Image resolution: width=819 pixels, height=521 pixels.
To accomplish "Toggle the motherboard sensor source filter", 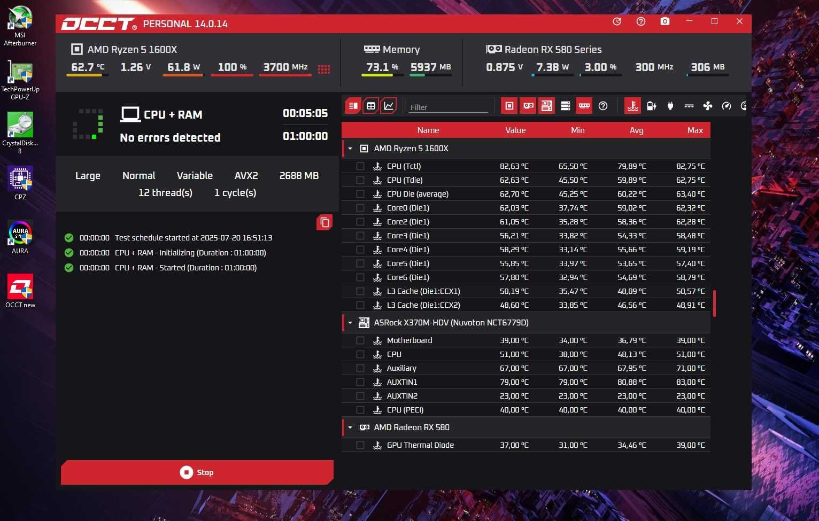I will [x=547, y=106].
